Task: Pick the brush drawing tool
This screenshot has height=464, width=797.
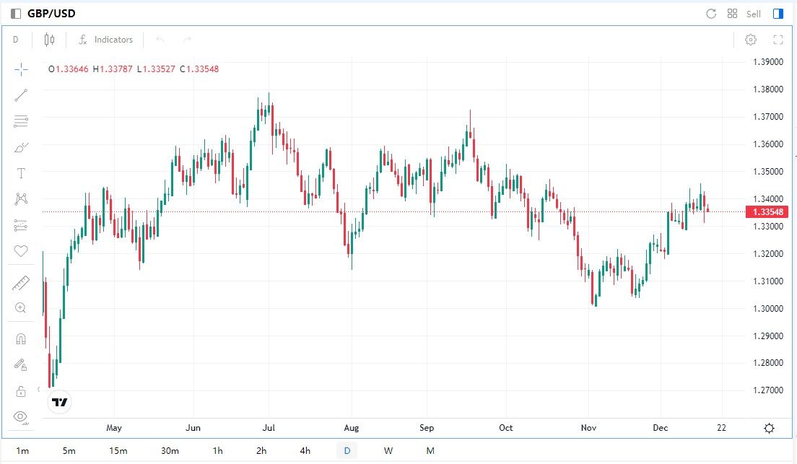Action: [x=21, y=148]
